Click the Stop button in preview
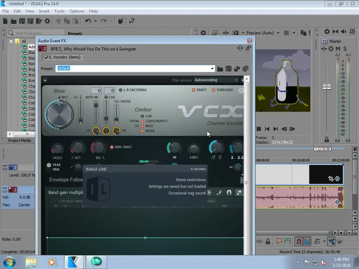Viewport: 359px width, 269px height. tap(259, 129)
